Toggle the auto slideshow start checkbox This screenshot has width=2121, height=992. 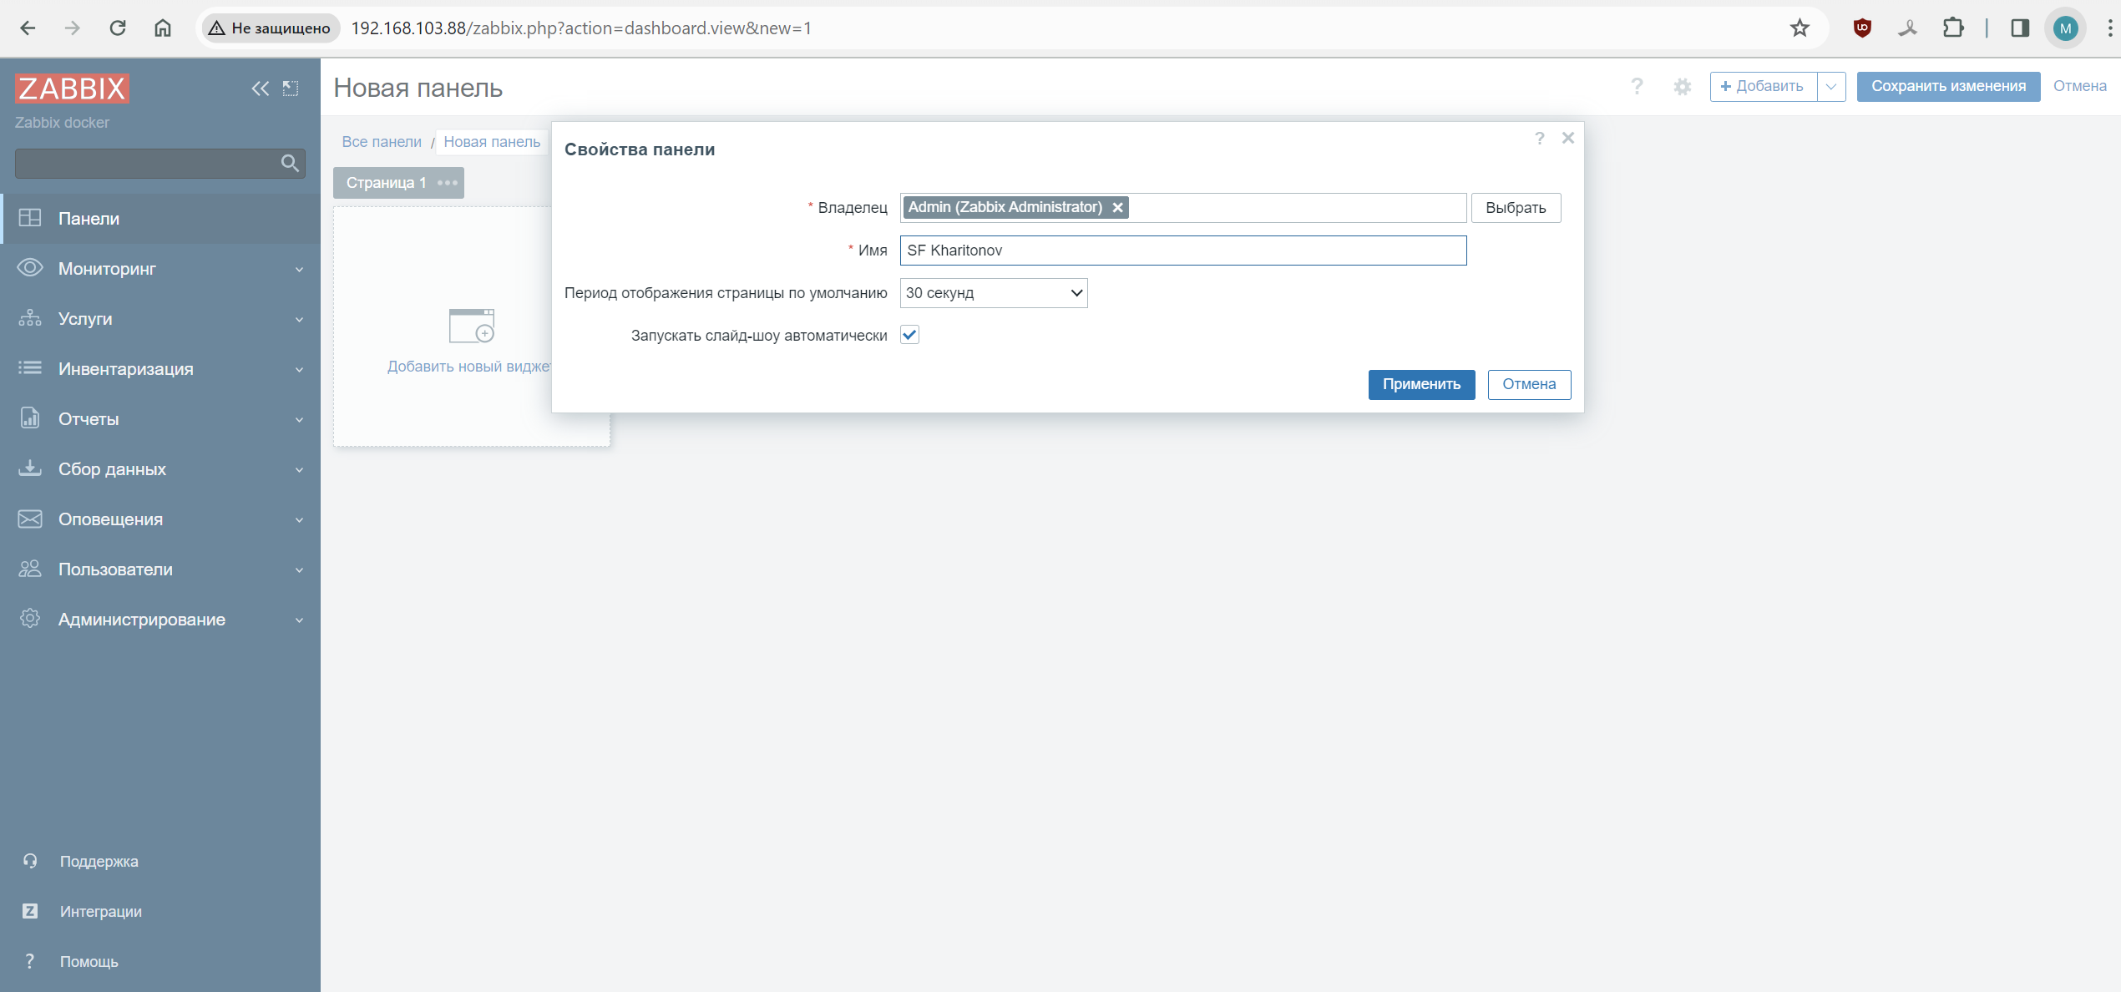point(909,336)
